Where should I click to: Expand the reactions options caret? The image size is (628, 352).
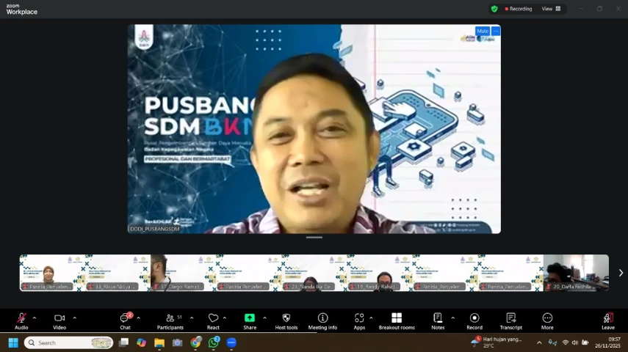(x=225, y=318)
